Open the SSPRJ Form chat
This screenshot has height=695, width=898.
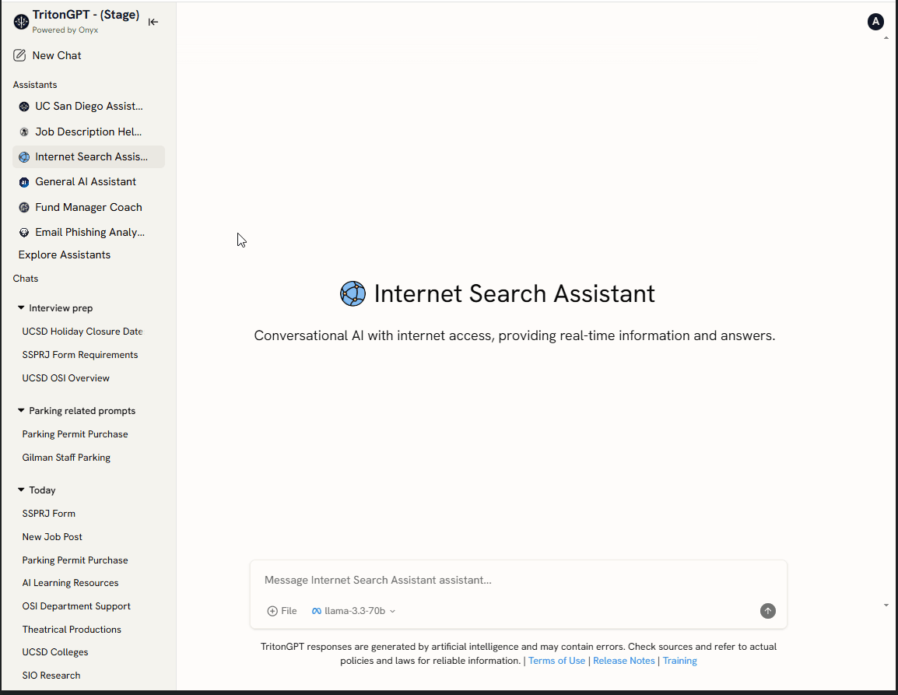(49, 513)
